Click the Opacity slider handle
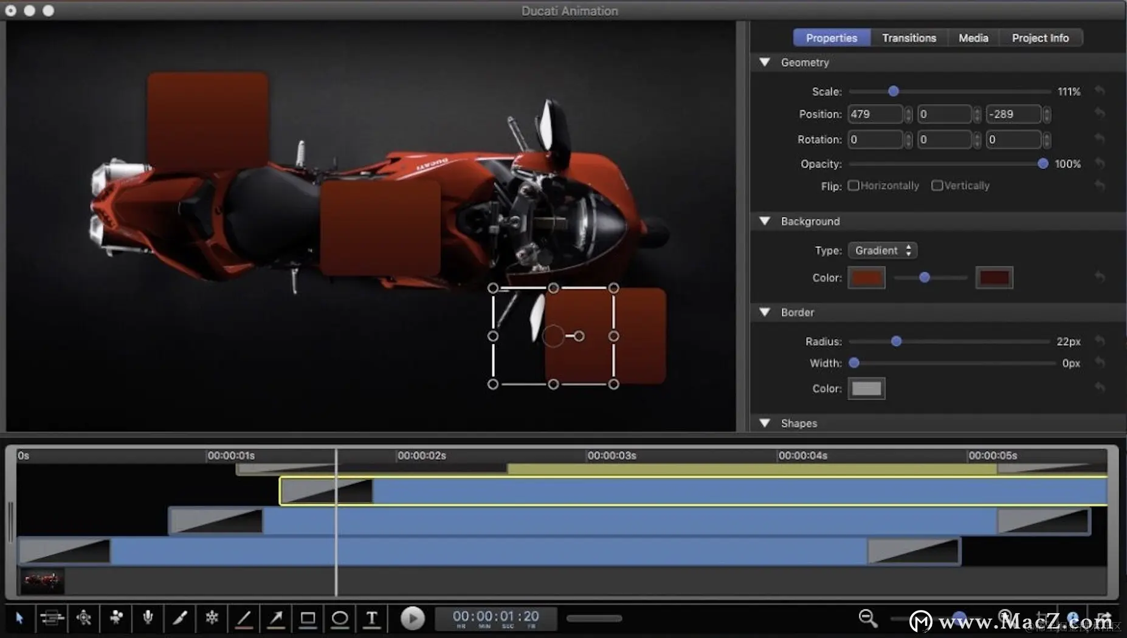This screenshot has width=1127, height=638. 1043,163
